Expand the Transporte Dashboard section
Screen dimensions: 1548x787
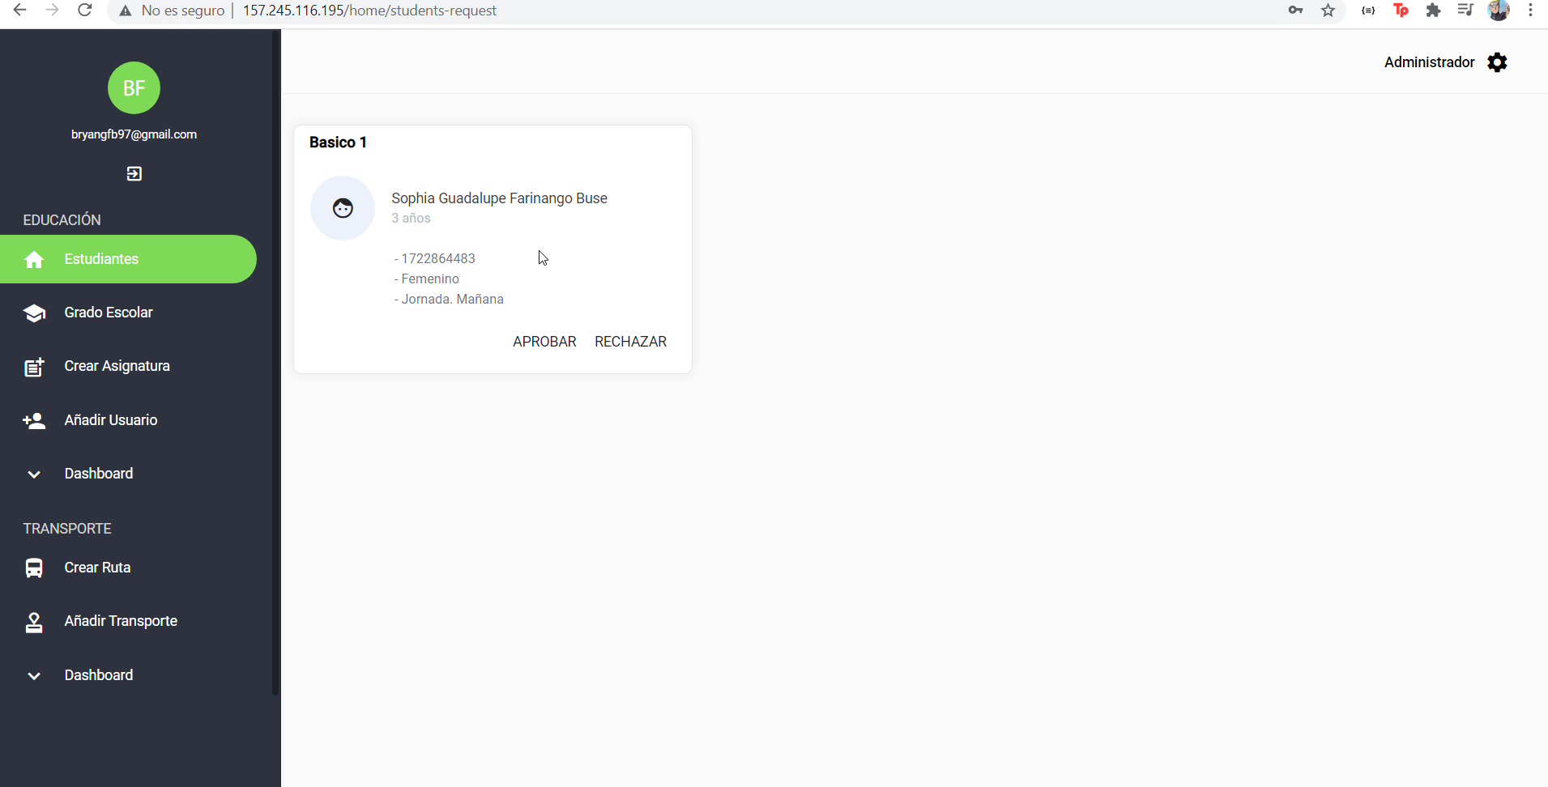pyautogui.click(x=34, y=675)
